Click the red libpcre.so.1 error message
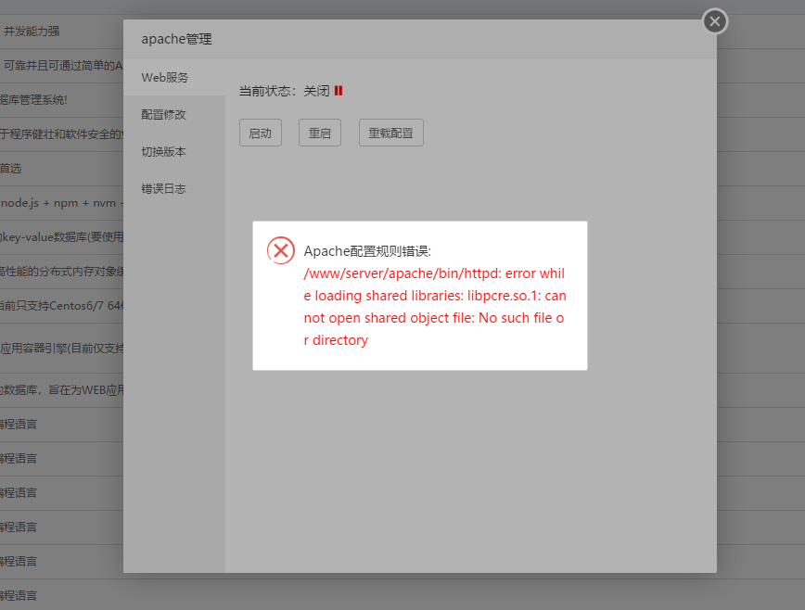805x610 pixels. tap(435, 307)
